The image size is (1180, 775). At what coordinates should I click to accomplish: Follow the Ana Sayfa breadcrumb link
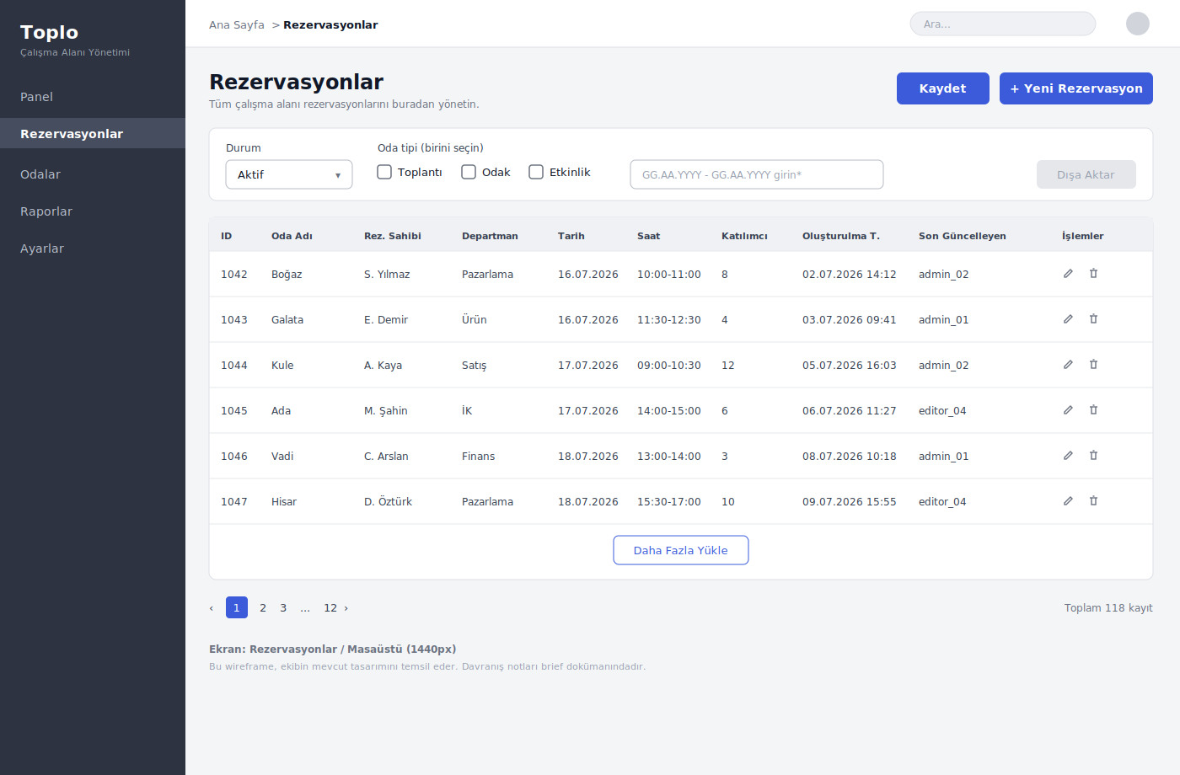[x=237, y=24]
